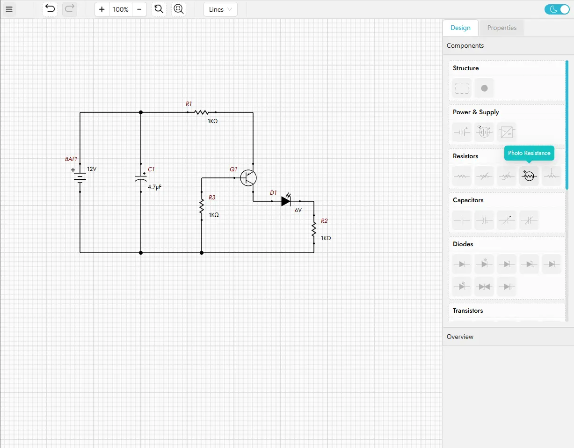The width and height of the screenshot is (574, 448).
Task: Select resistor R1 on the canvas
Action: (x=202, y=112)
